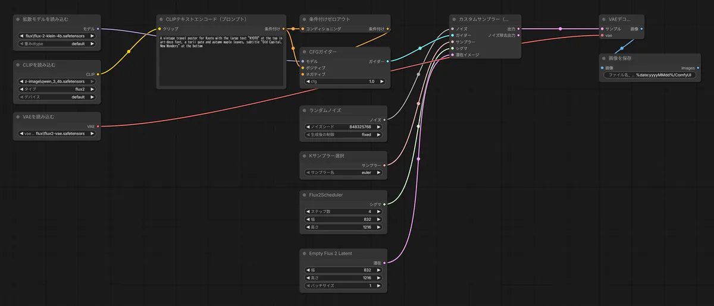The height and width of the screenshot is (306, 714).
Task: Open the サンプラー名 euler dropdown
Action: point(344,172)
